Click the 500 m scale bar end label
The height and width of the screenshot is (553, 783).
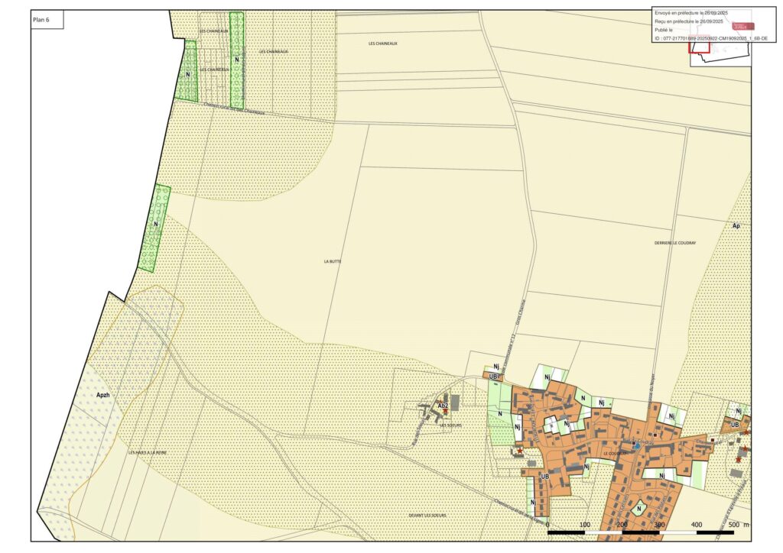pyautogui.click(x=736, y=526)
